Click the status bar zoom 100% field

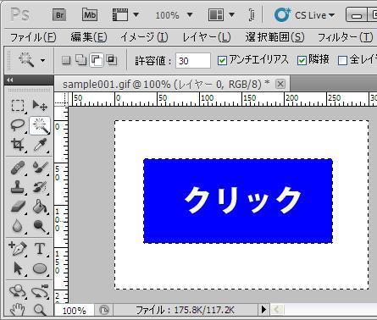pos(74,311)
